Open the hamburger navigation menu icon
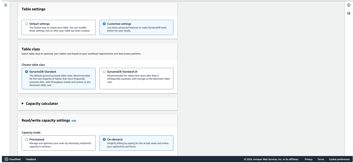Image resolution: width=353 pixels, height=163 pixels. coord(6,5)
